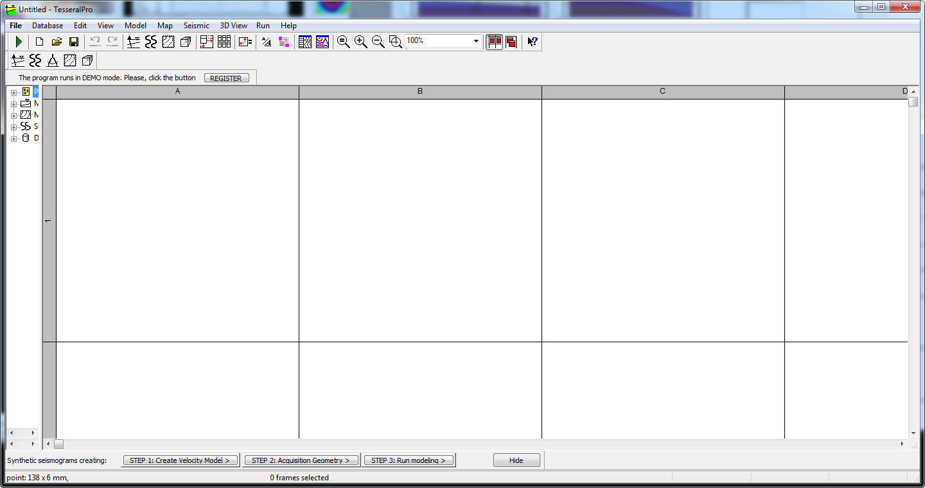925x488 pixels.
Task: Click STEP 3: Run modeling button
Action: click(409, 460)
